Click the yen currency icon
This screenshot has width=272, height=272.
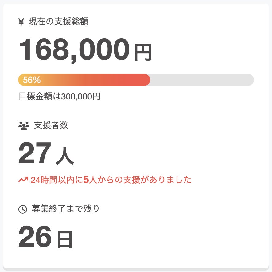pyautogui.click(x=21, y=22)
